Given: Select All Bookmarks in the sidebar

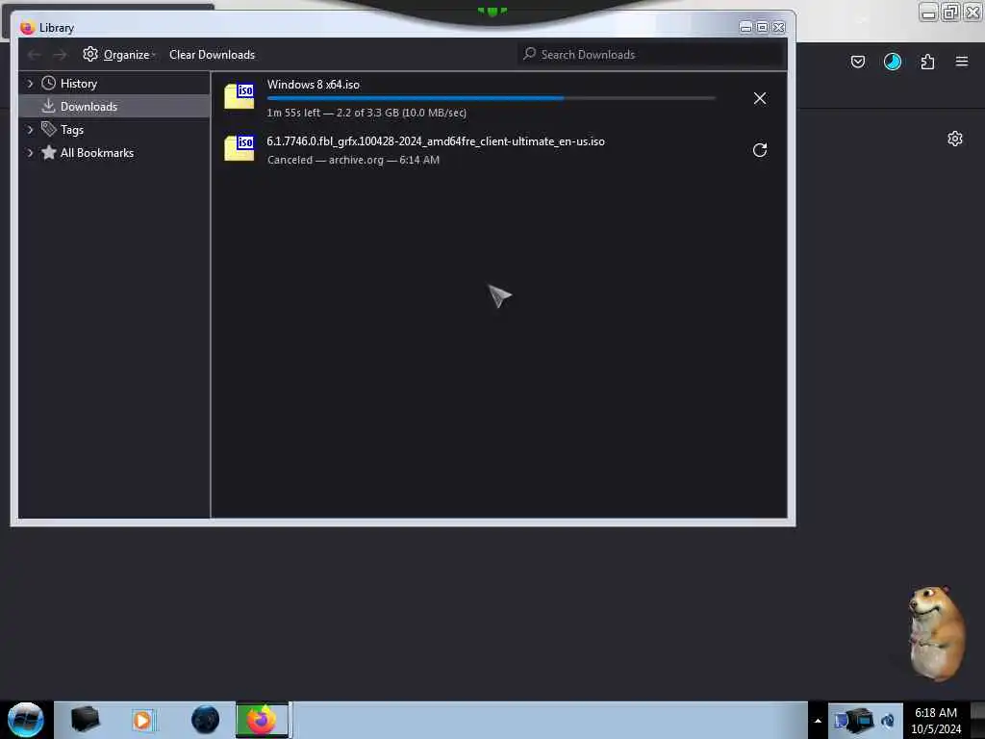Looking at the screenshot, I should pos(97,153).
